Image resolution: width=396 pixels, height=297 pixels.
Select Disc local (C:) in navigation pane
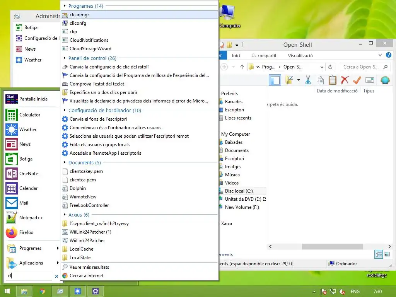(x=242, y=191)
